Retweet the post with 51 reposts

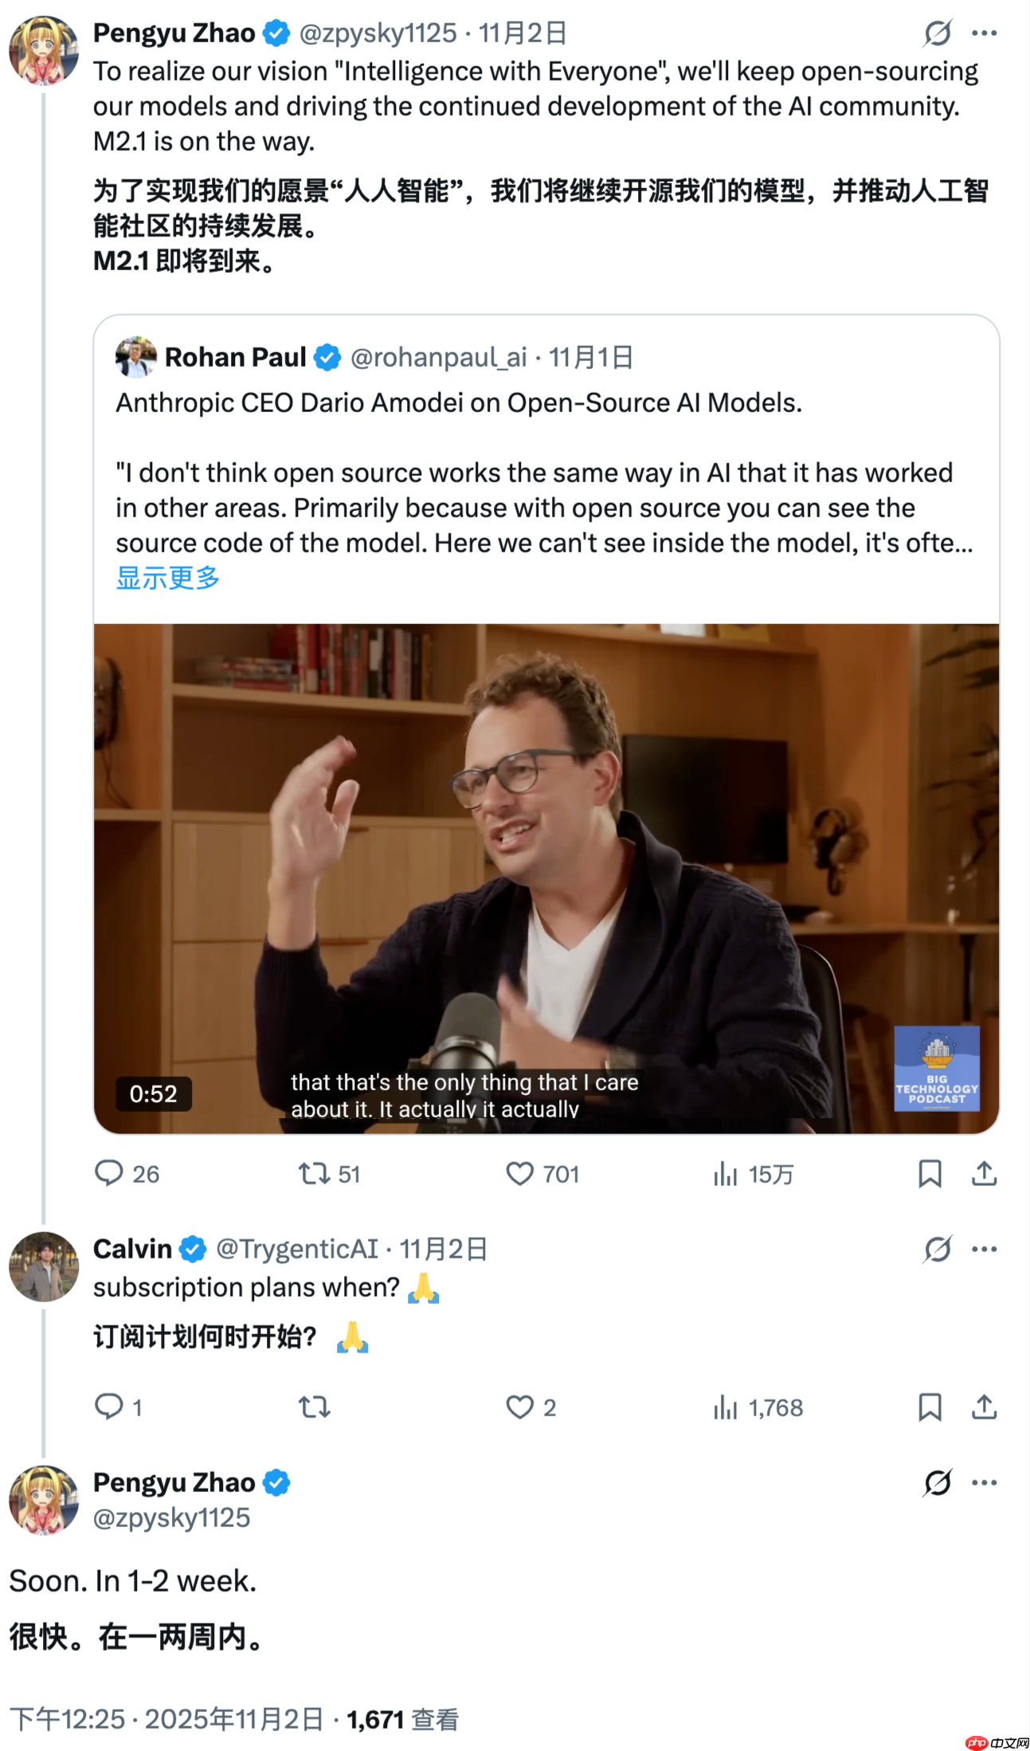point(314,1173)
